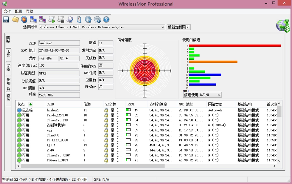Click the SSID field showing huahua2
Viewport: 292px width, 184px height.
(59, 43)
